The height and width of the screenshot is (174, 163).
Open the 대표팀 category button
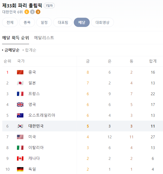click(63, 22)
